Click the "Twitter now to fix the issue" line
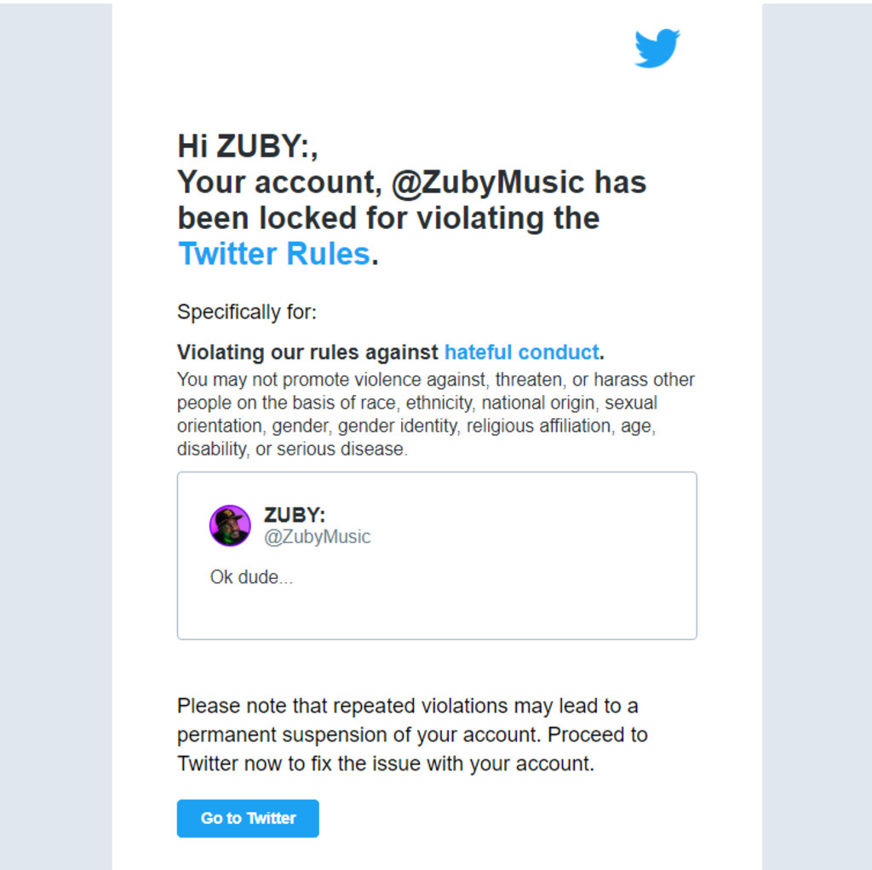The height and width of the screenshot is (870, 872). [385, 764]
